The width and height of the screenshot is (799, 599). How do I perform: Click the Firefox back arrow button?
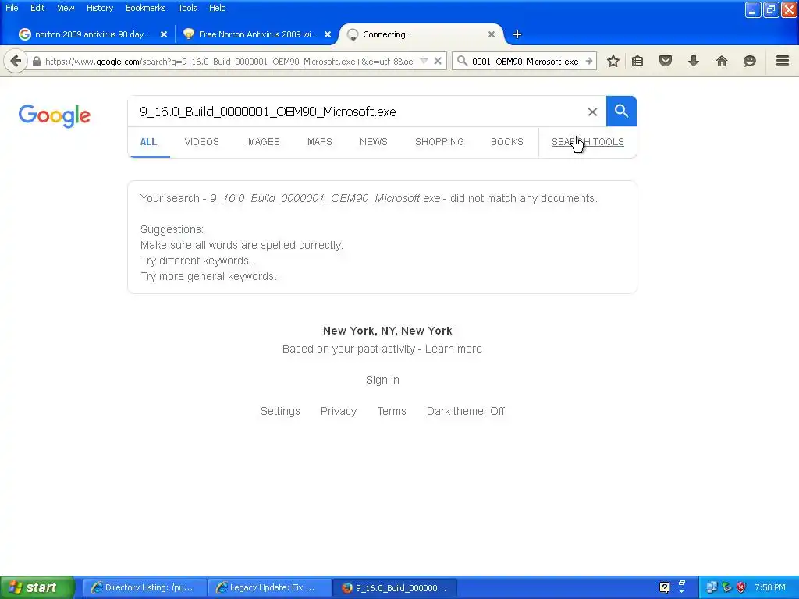[16, 62]
